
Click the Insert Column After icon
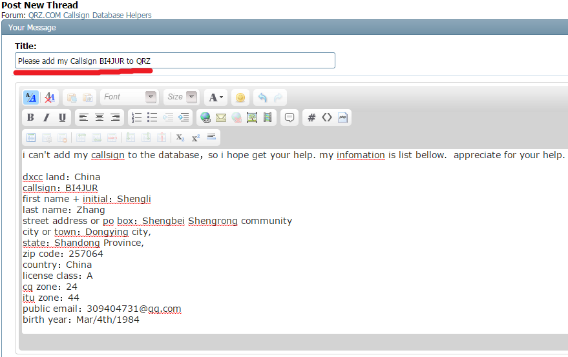click(x=146, y=138)
